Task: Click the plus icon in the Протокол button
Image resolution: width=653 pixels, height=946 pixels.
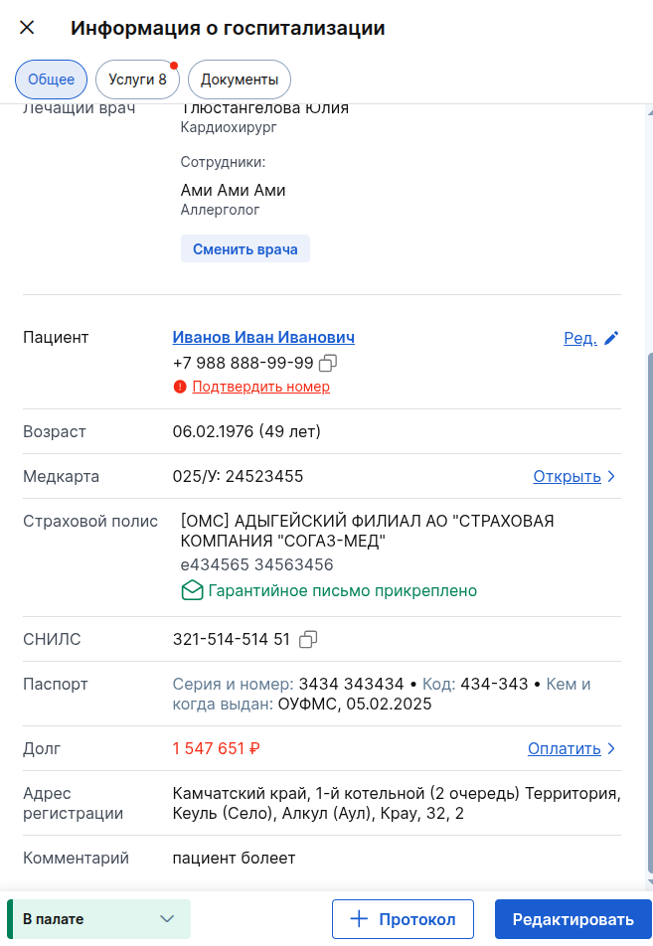Action: [358, 919]
